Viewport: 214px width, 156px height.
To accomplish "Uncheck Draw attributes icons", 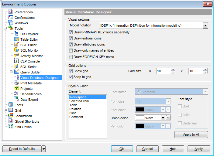I will point(71,44).
